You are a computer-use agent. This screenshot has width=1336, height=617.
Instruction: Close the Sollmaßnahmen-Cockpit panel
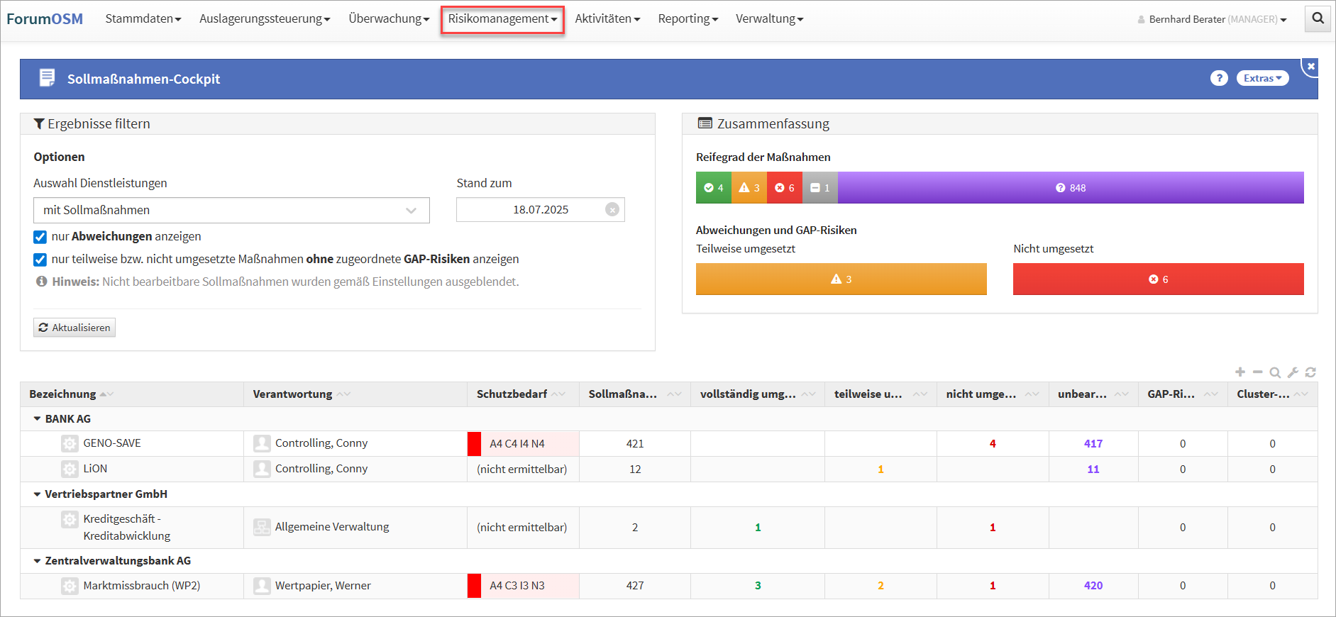(1310, 66)
